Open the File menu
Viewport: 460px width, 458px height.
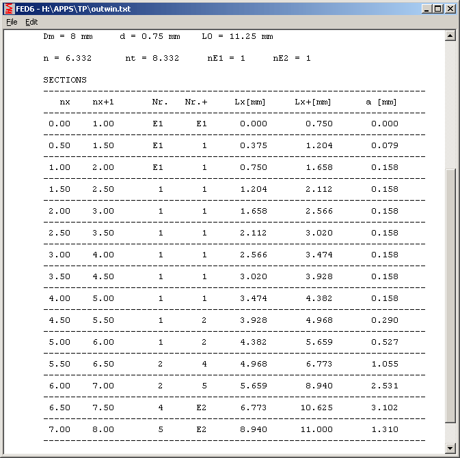12,22
